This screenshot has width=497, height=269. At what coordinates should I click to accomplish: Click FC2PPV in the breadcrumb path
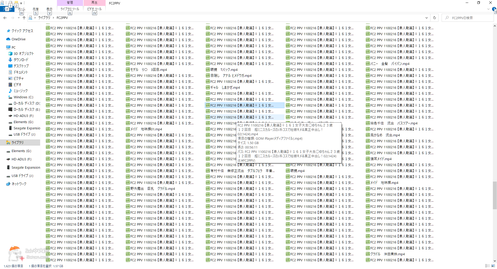(x=62, y=18)
